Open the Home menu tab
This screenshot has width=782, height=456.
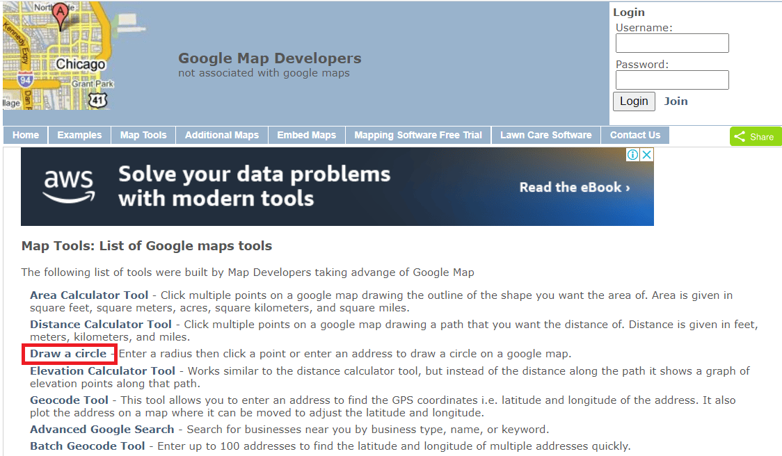click(x=26, y=135)
